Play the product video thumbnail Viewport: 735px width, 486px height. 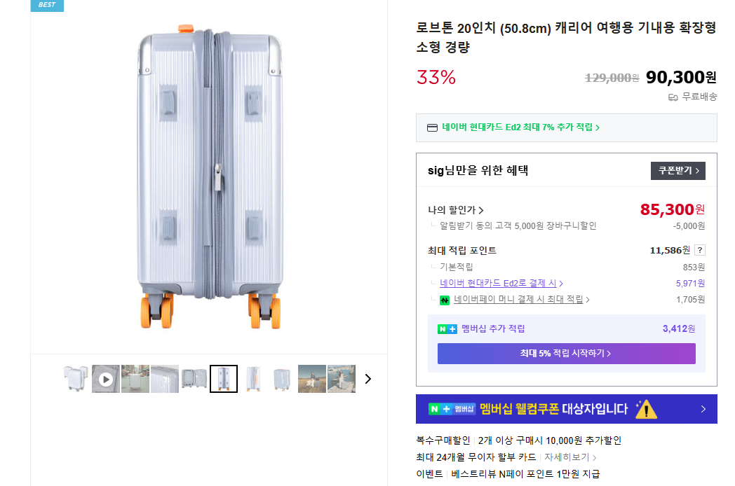(105, 379)
